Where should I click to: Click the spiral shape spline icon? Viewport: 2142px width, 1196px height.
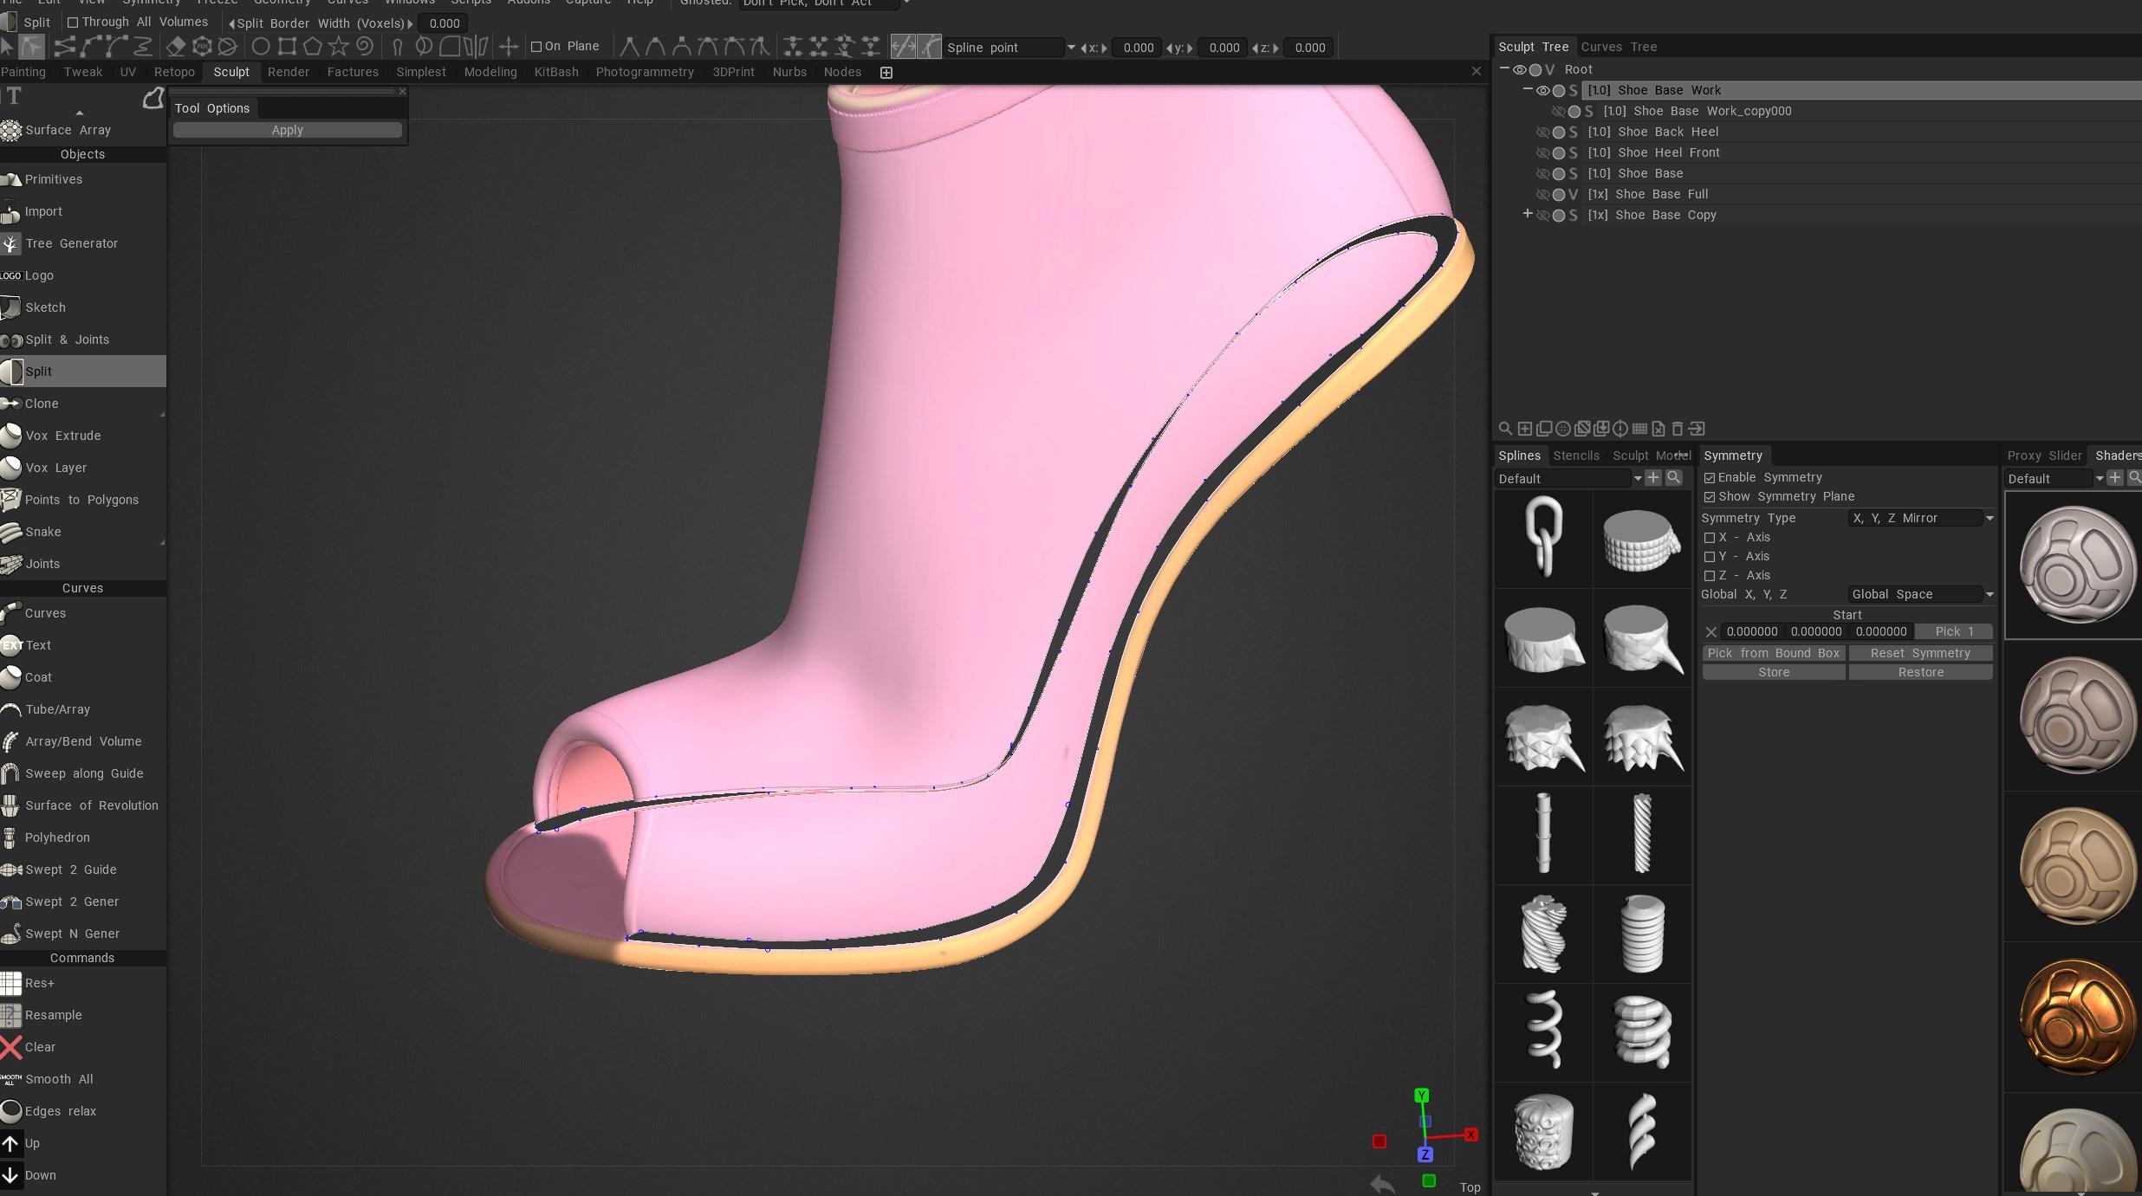coord(364,47)
